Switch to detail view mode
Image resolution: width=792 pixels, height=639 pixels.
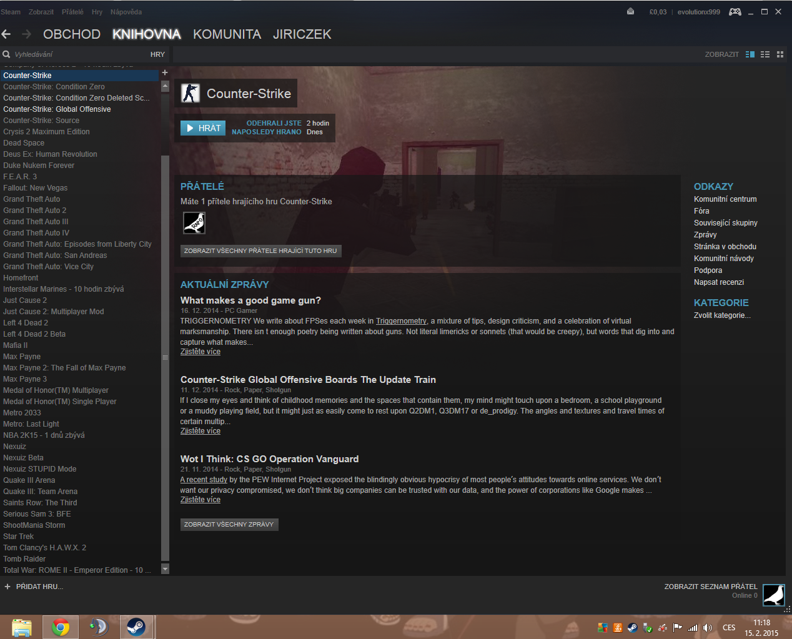coord(750,54)
